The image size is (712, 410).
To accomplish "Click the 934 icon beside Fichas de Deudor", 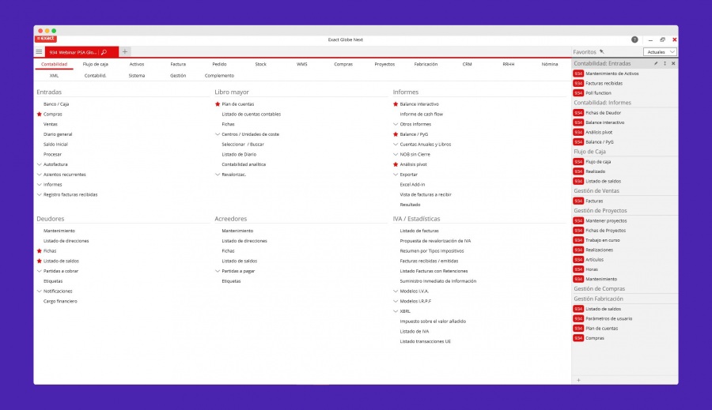I will click(578, 113).
